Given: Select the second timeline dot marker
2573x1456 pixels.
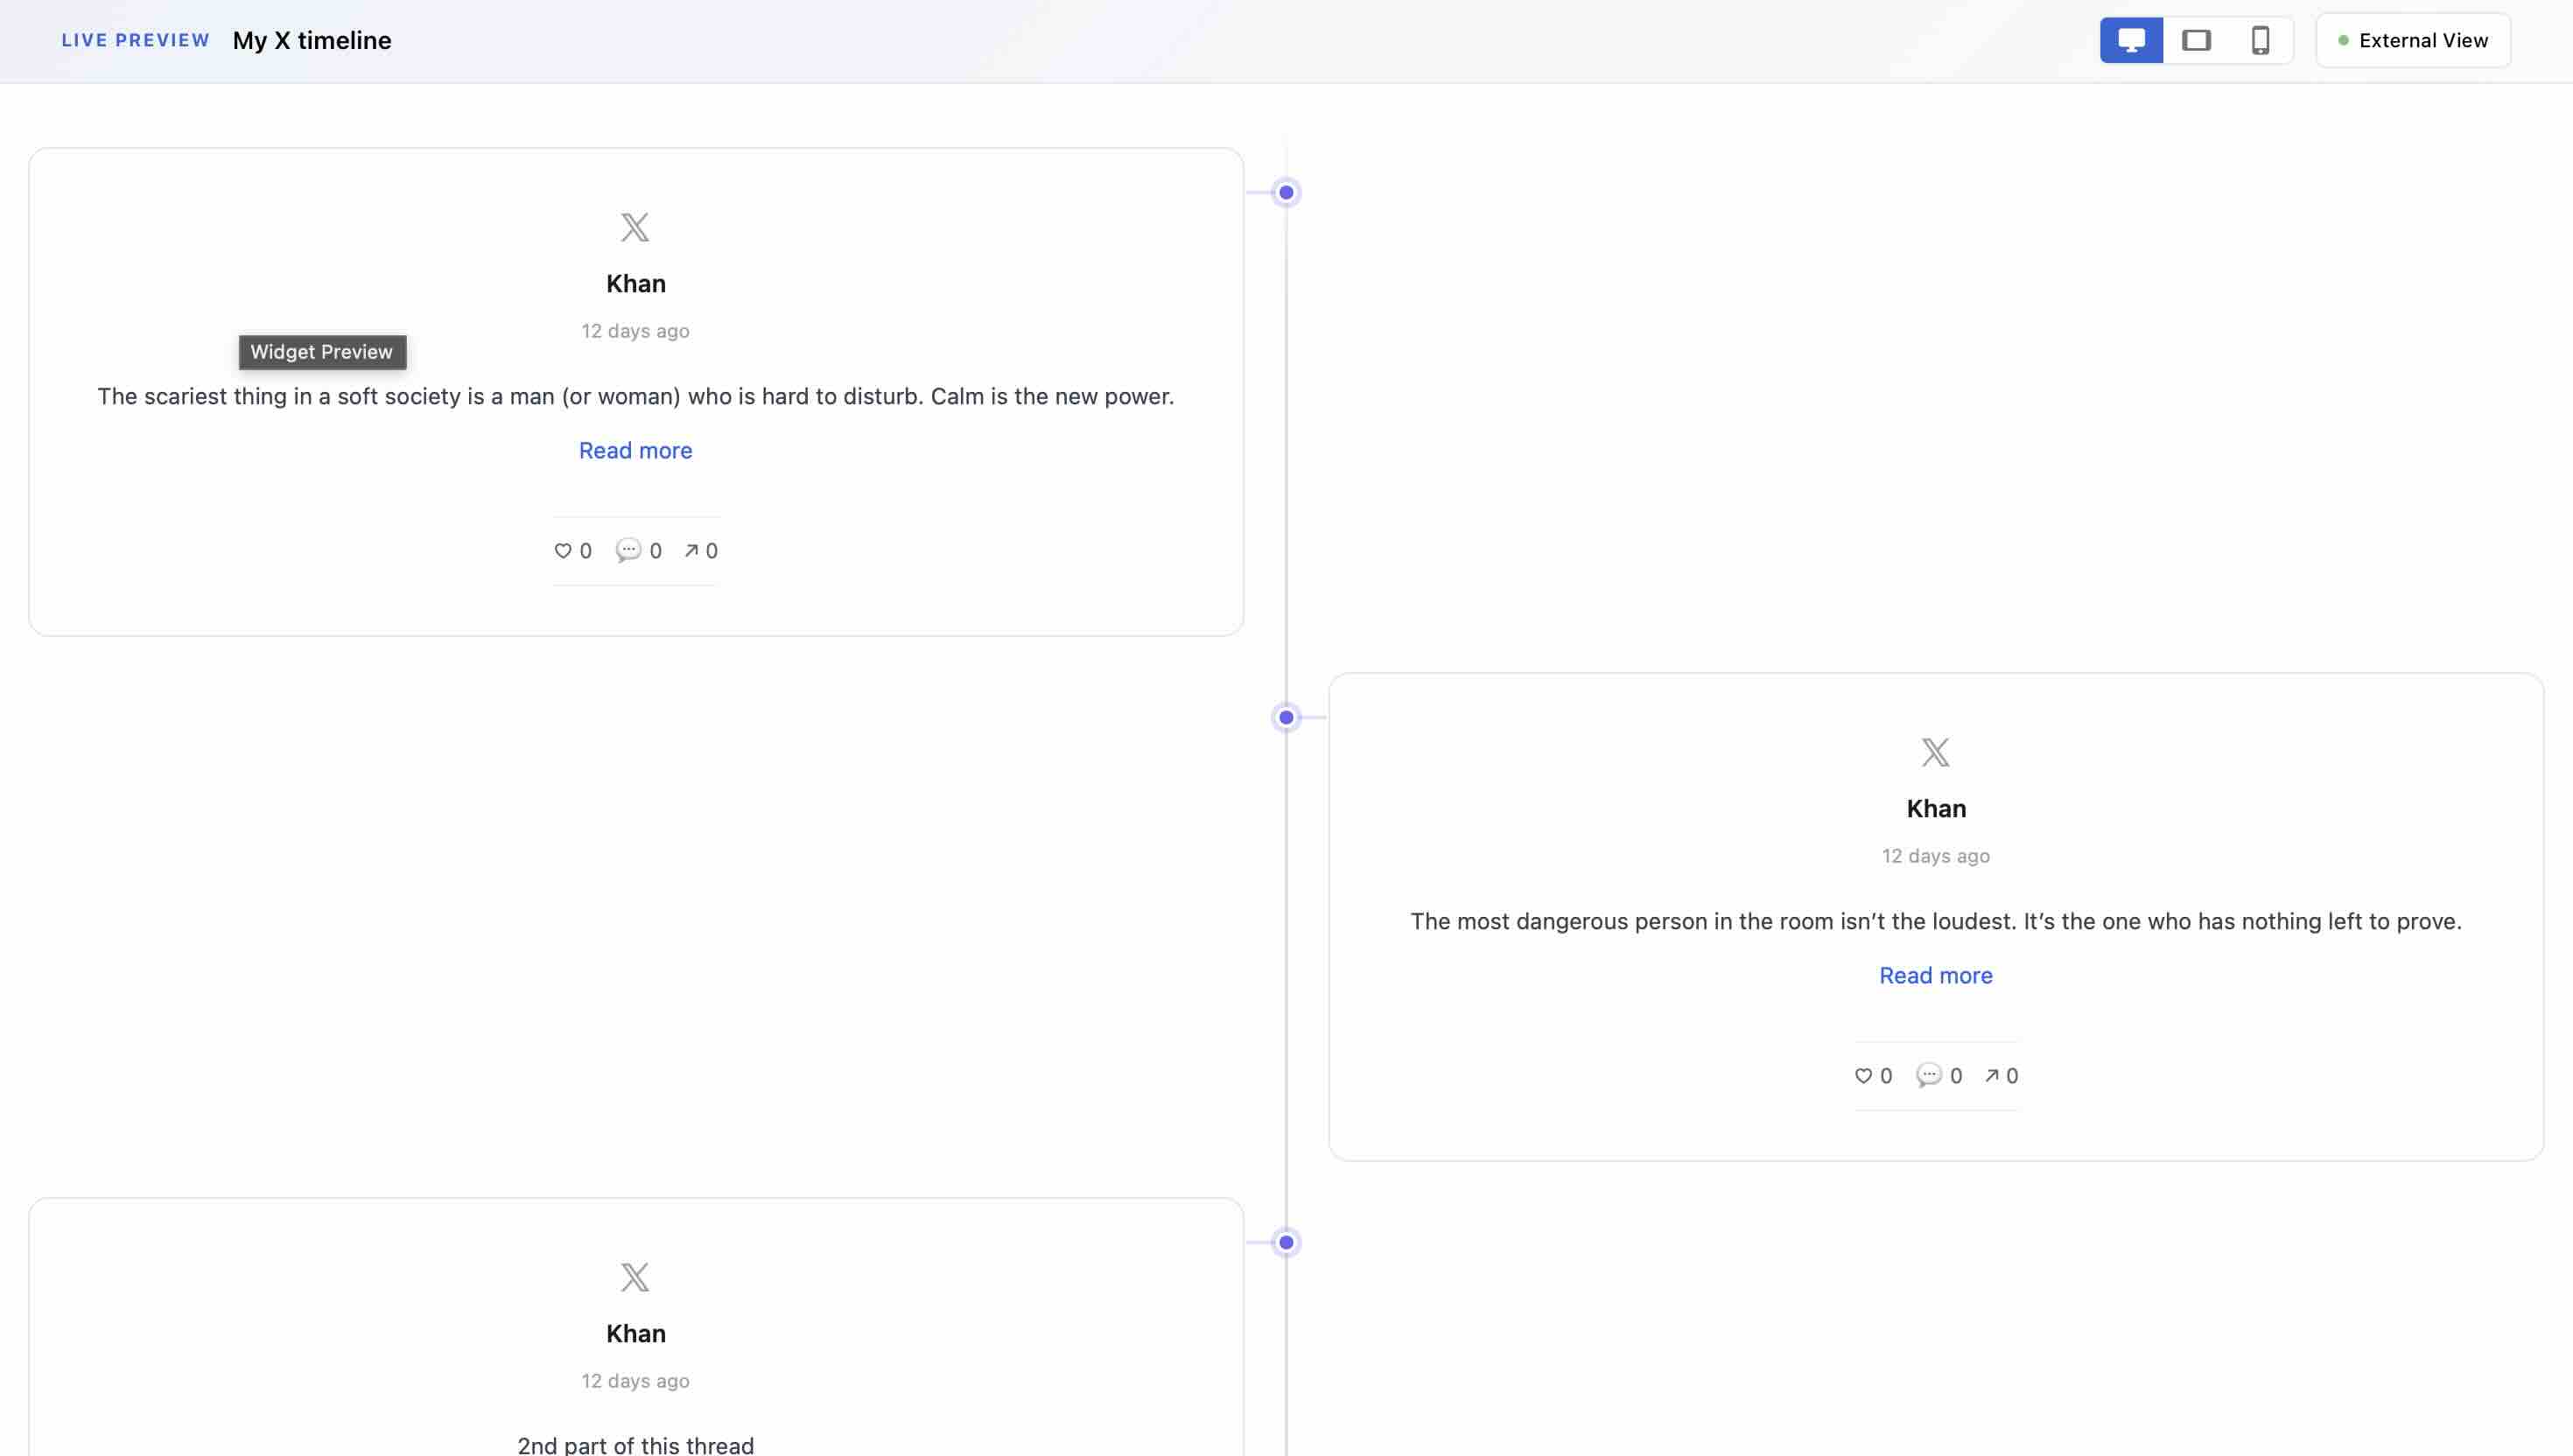Looking at the screenshot, I should tap(1286, 717).
